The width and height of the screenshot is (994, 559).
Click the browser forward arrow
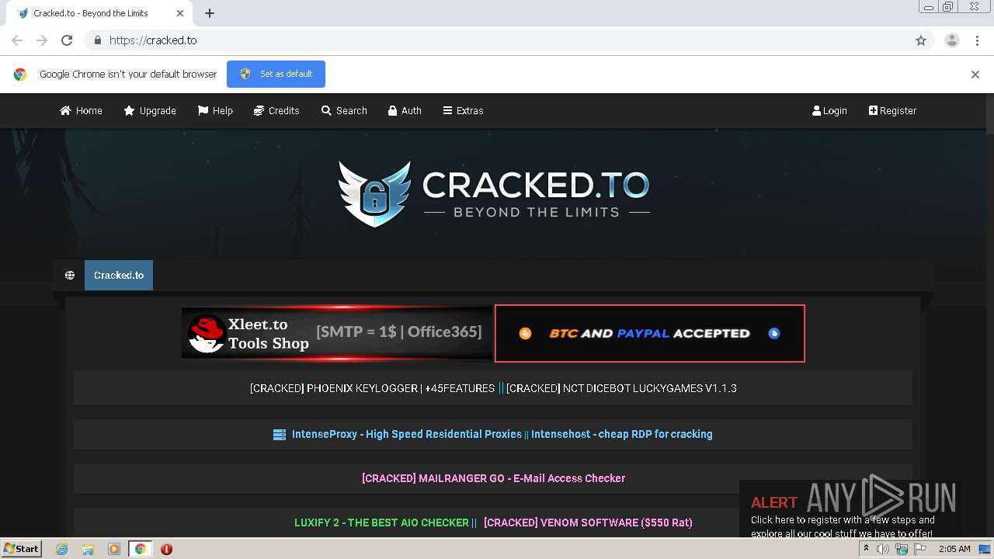(x=42, y=40)
